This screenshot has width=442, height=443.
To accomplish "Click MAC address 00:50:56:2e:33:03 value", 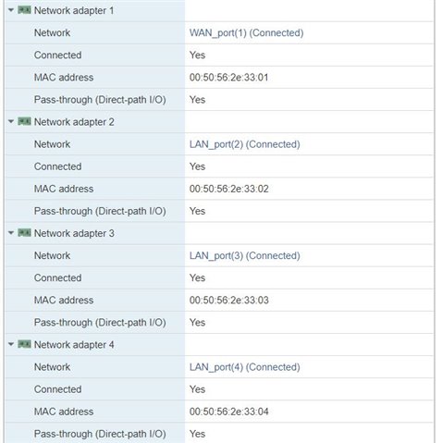I will [228, 300].
